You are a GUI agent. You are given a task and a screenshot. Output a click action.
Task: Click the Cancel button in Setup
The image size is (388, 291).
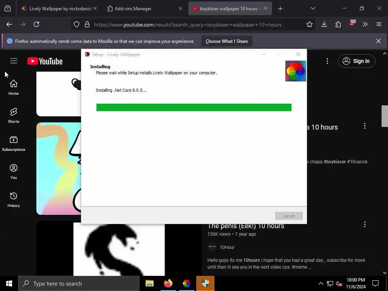(289, 216)
